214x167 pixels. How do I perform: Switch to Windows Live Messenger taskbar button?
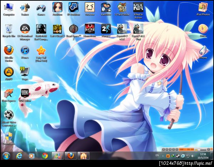(x=58, y=156)
